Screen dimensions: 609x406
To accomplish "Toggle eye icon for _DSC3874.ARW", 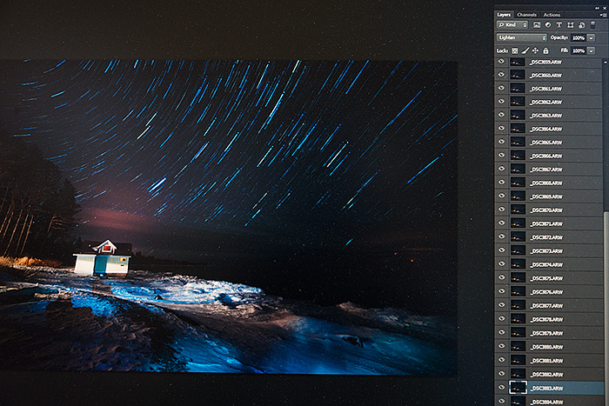I will [x=501, y=263].
